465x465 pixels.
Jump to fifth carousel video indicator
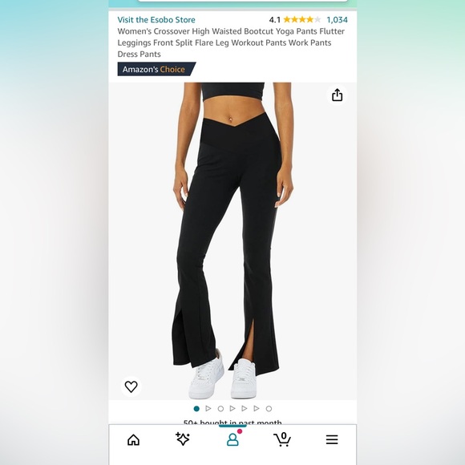(x=245, y=409)
